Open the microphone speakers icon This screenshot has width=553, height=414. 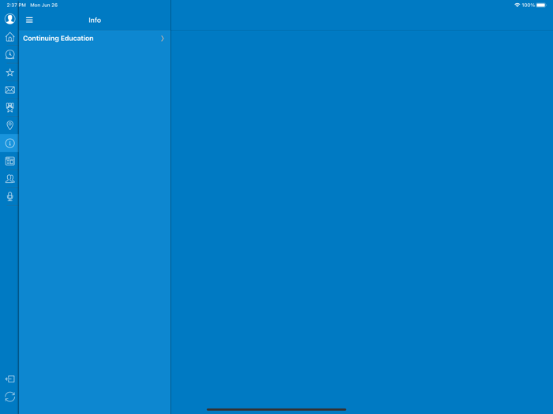(9, 196)
